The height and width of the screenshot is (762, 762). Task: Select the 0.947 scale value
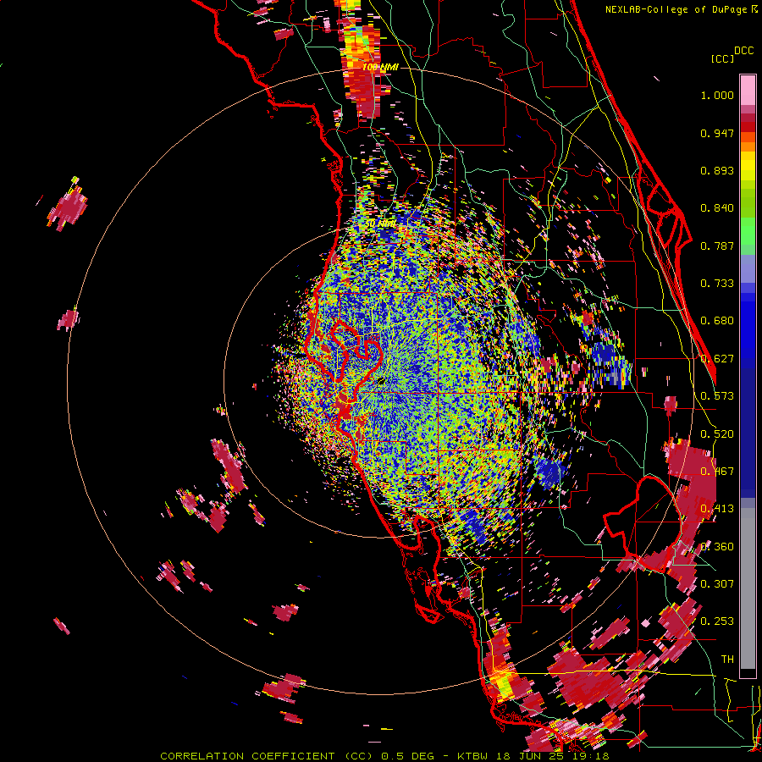pos(717,133)
